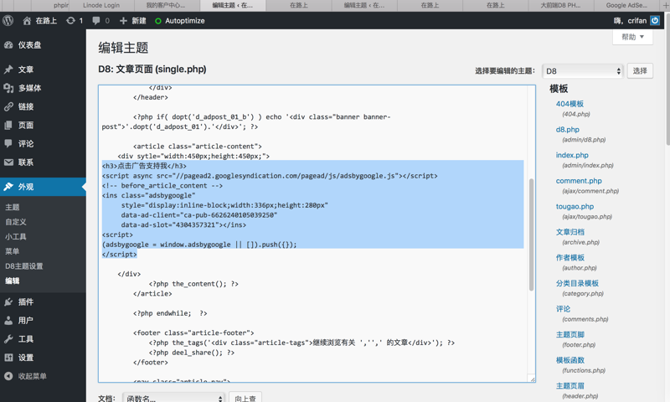Click the code editor scrollbar thumb

(x=531, y=234)
